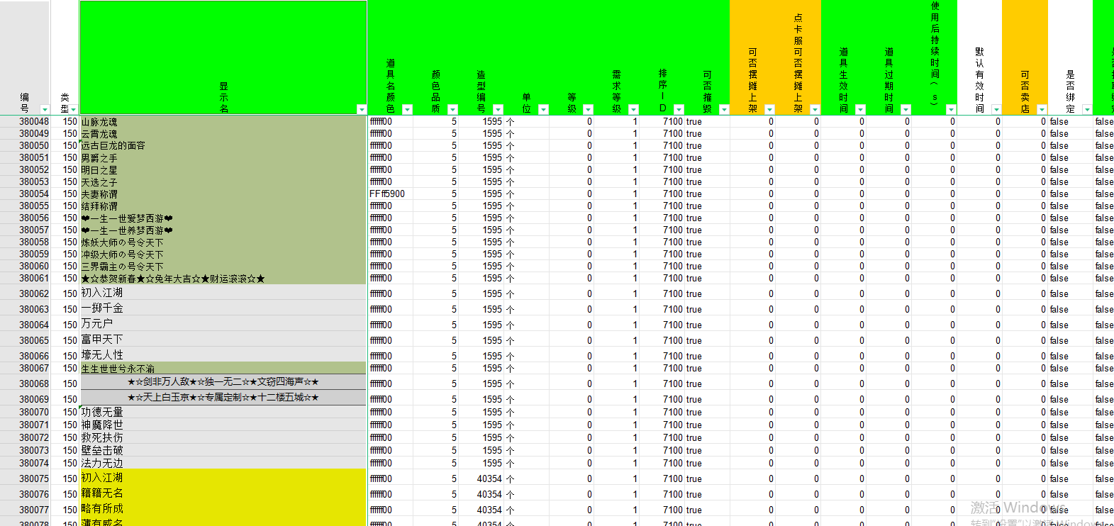Open the 需求等级 filter dropdown
This screenshot has width=1114, height=526.
(x=633, y=109)
